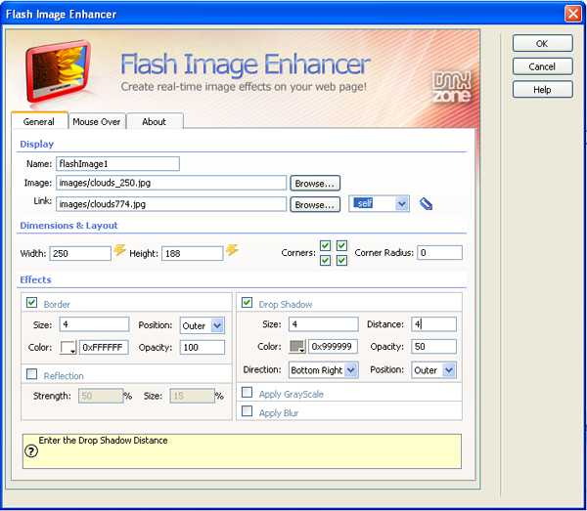Click the 'Enter the Drop Shadow Distance' hint text

point(103,441)
